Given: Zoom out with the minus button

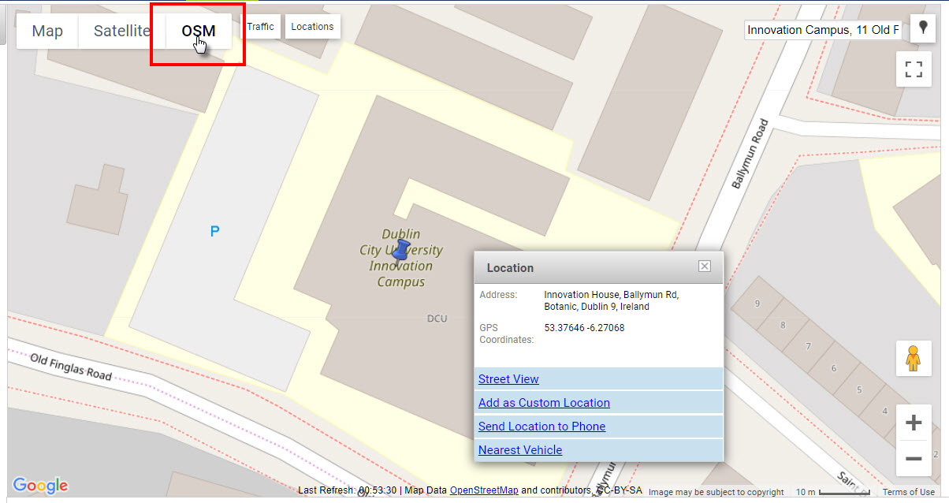Looking at the screenshot, I should point(914,459).
